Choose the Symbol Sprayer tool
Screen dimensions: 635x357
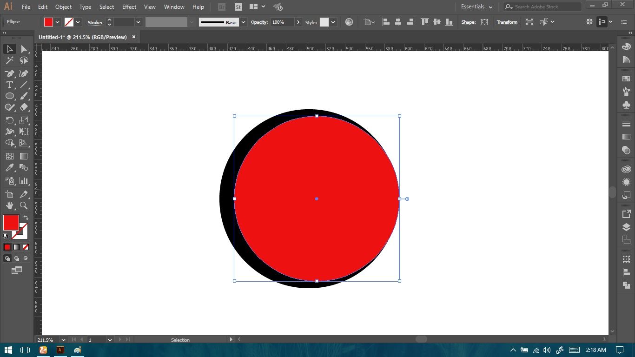click(x=9, y=181)
